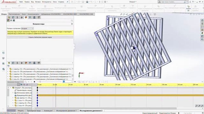Viewport: 204px width, 114px height.
Task: Click playback speed slider thumb
Action: point(40,82)
